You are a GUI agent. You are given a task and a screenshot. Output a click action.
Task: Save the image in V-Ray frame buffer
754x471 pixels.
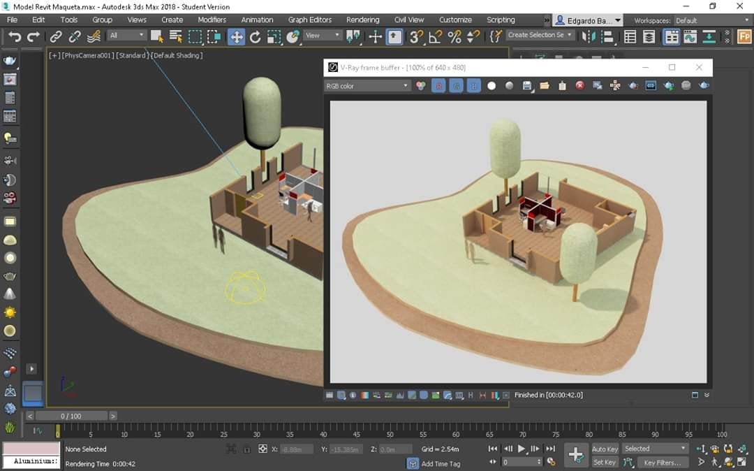point(527,85)
